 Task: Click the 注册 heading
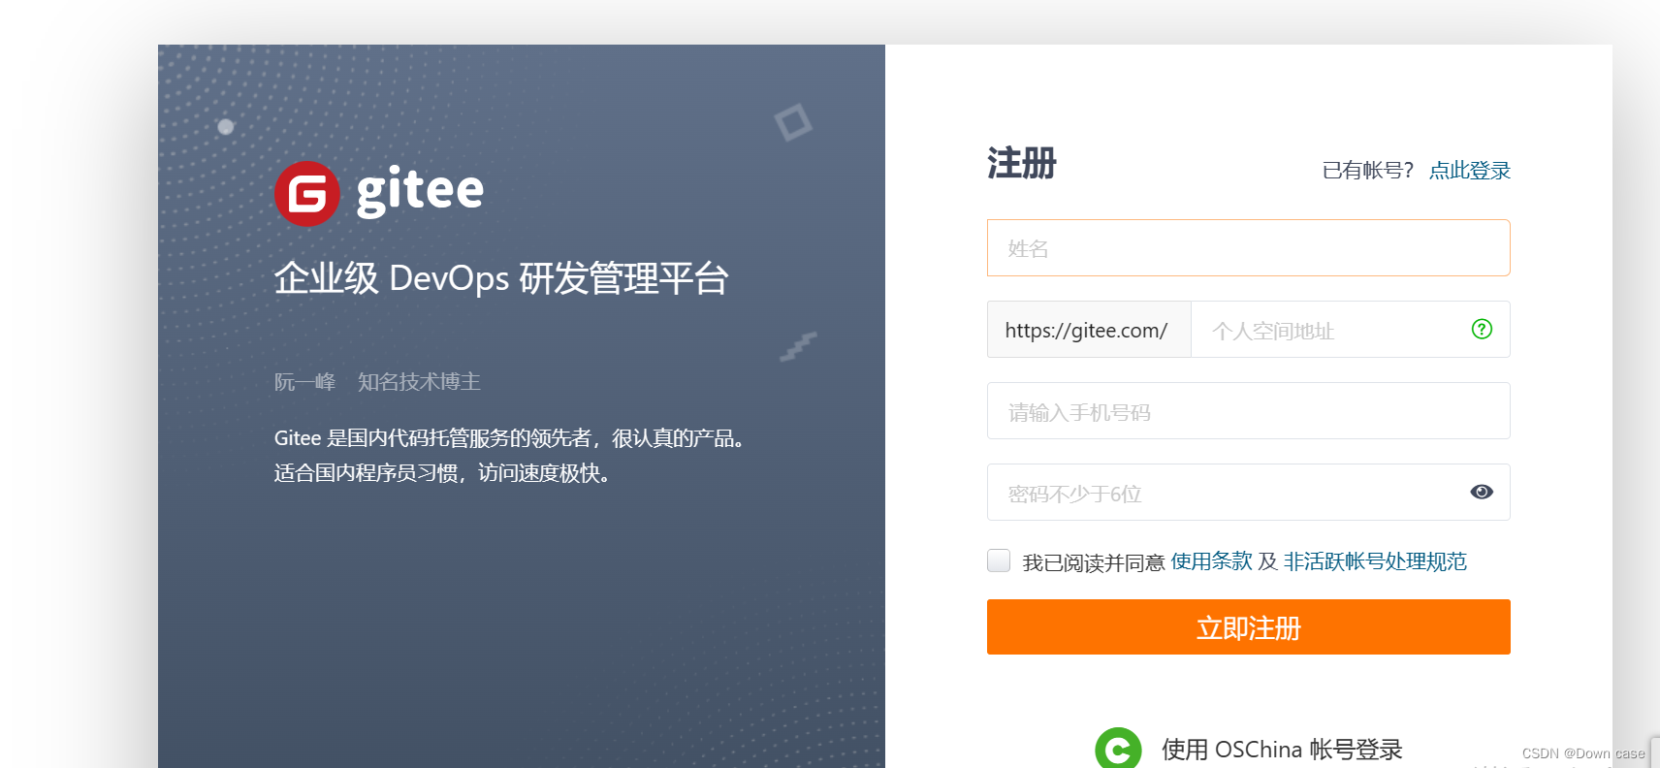click(1022, 163)
